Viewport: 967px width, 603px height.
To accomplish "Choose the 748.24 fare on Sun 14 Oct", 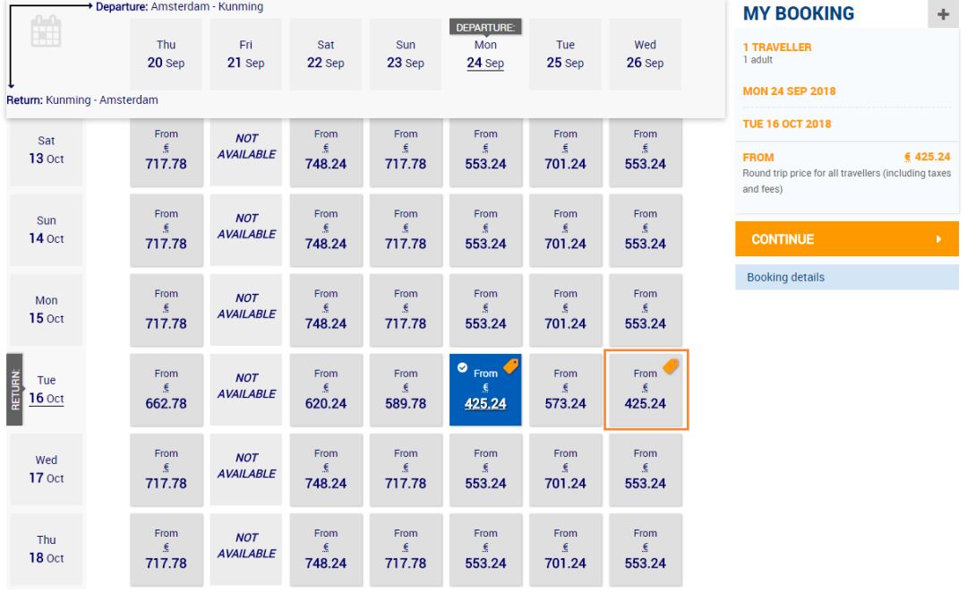I will 326,230.
